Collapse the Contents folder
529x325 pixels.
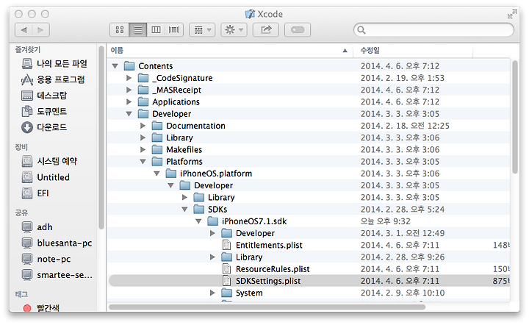click(x=115, y=66)
